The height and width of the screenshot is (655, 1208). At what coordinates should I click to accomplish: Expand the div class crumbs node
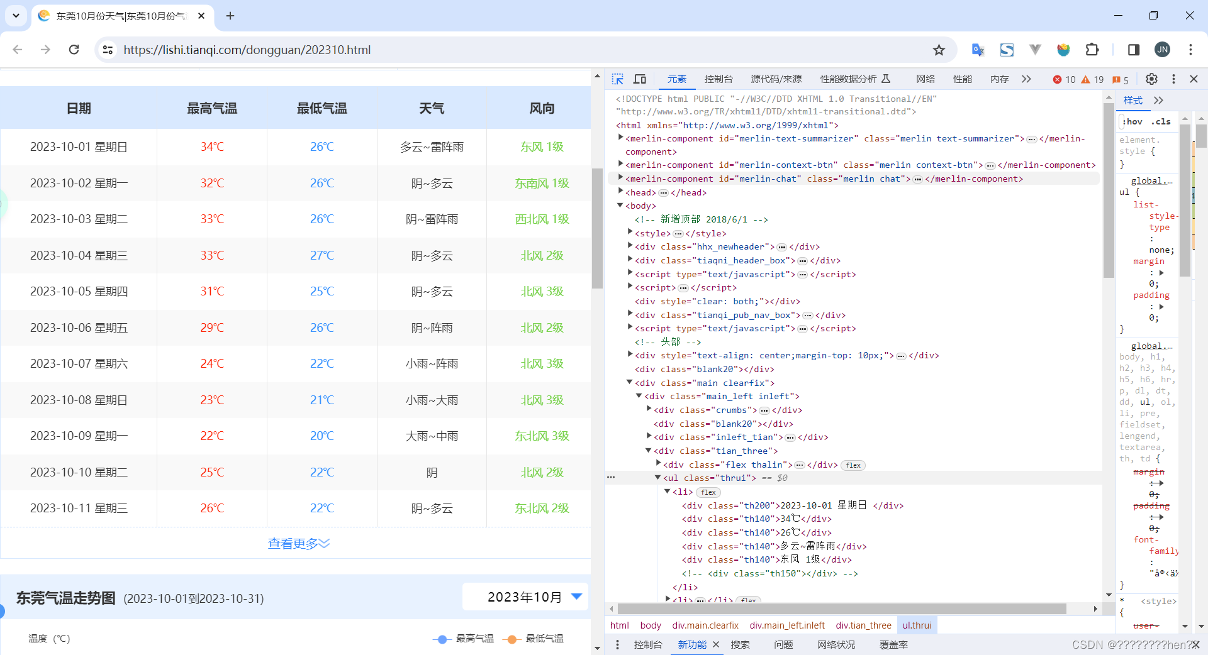point(649,409)
